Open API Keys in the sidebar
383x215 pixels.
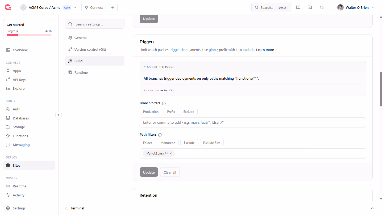pyautogui.click(x=29, y=80)
